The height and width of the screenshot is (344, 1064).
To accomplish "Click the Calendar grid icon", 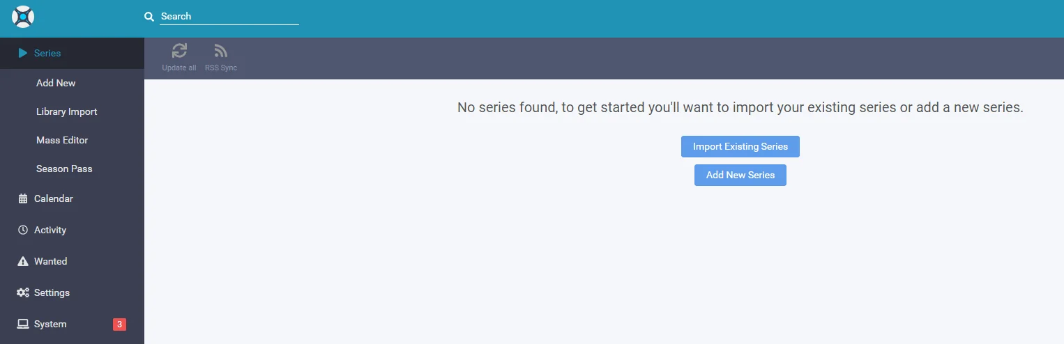I will [23, 198].
